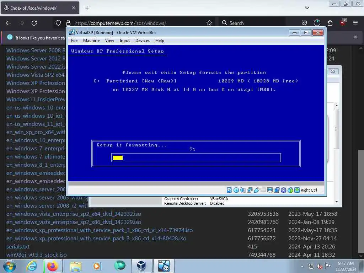Open Windows Media Player from the taskbar
The image size is (364, 273).
(97, 266)
